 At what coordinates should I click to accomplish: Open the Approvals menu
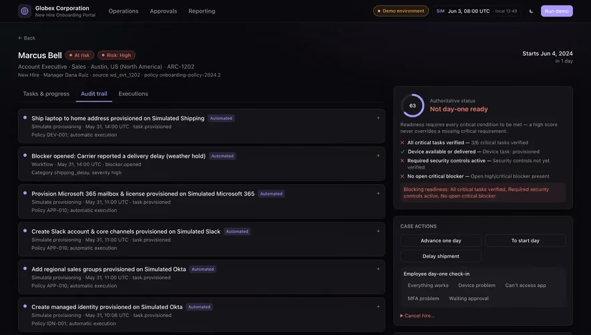pos(163,11)
